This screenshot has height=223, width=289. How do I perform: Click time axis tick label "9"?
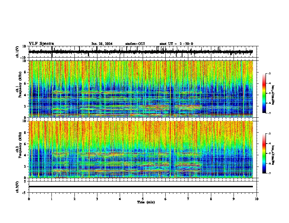tap(234, 199)
